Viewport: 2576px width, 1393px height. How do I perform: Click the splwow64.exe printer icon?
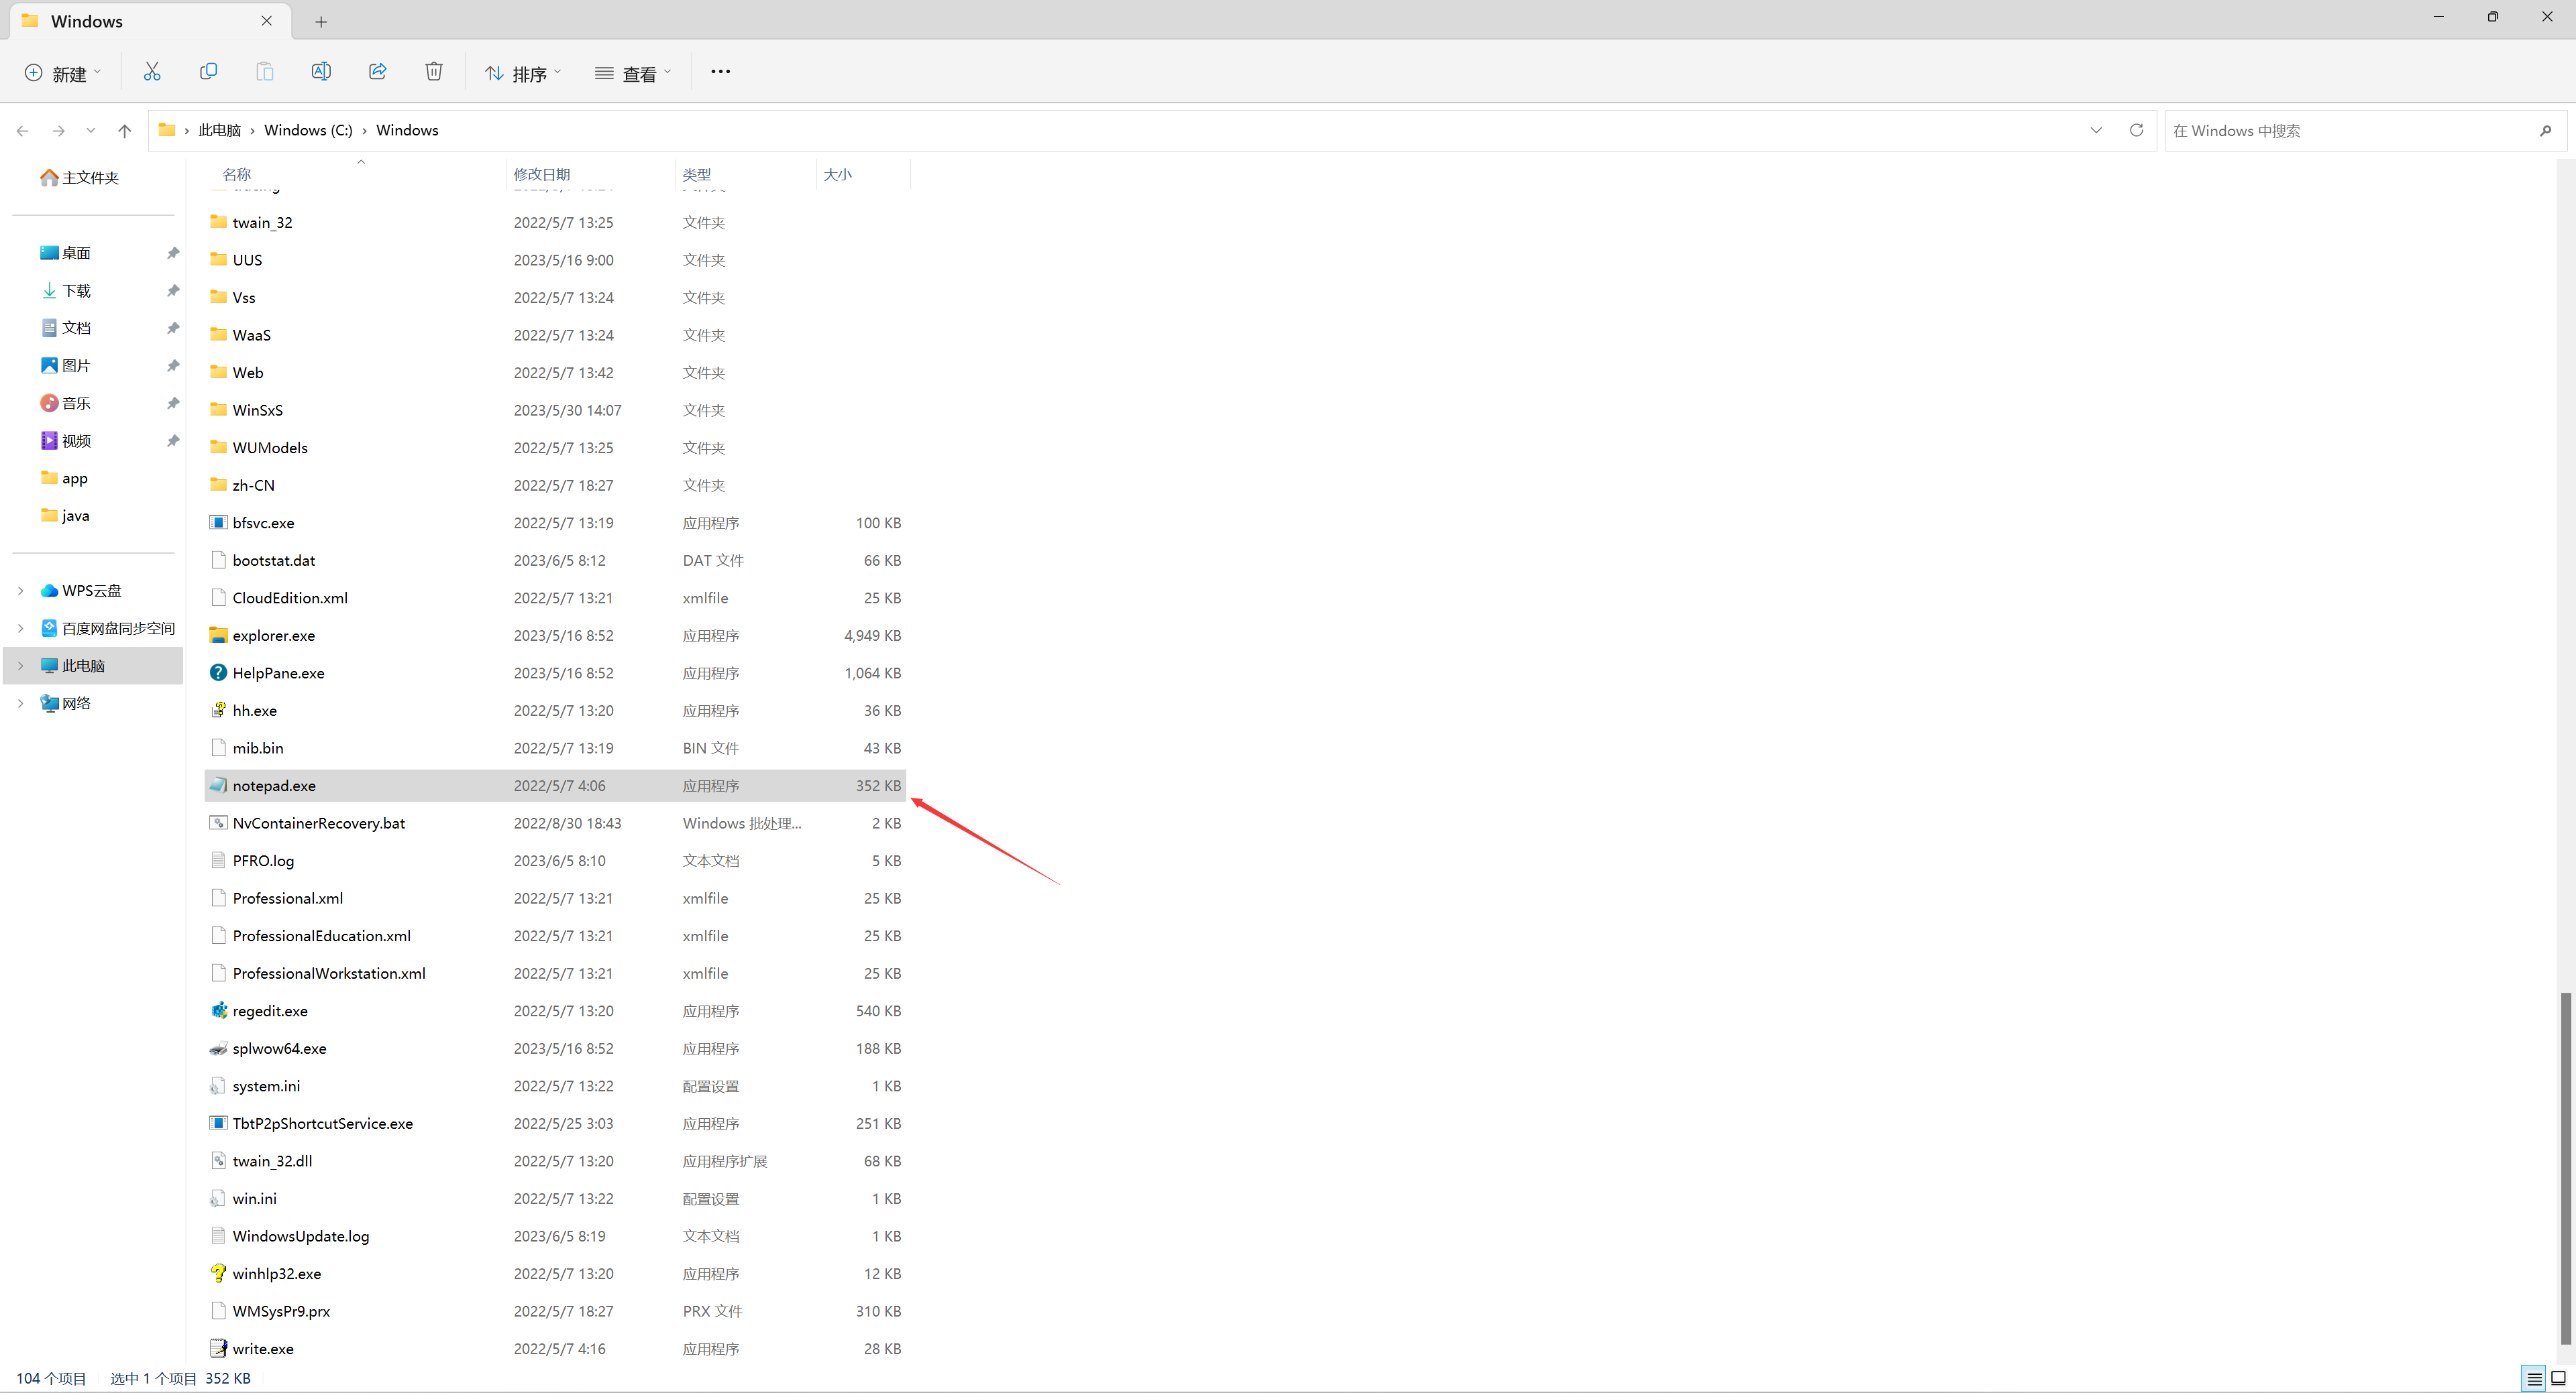218,1048
